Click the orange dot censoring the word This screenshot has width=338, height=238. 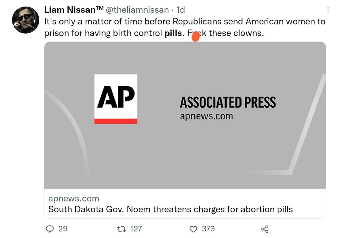coord(196,36)
